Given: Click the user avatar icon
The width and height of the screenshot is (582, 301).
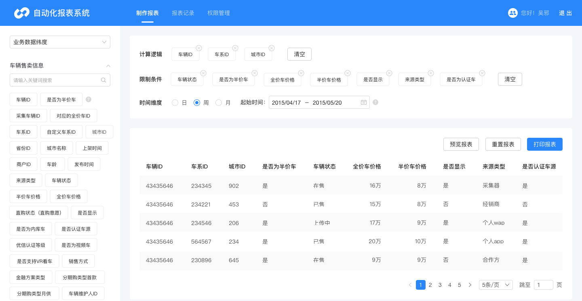Looking at the screenshot, I should (x=513, y=13).
